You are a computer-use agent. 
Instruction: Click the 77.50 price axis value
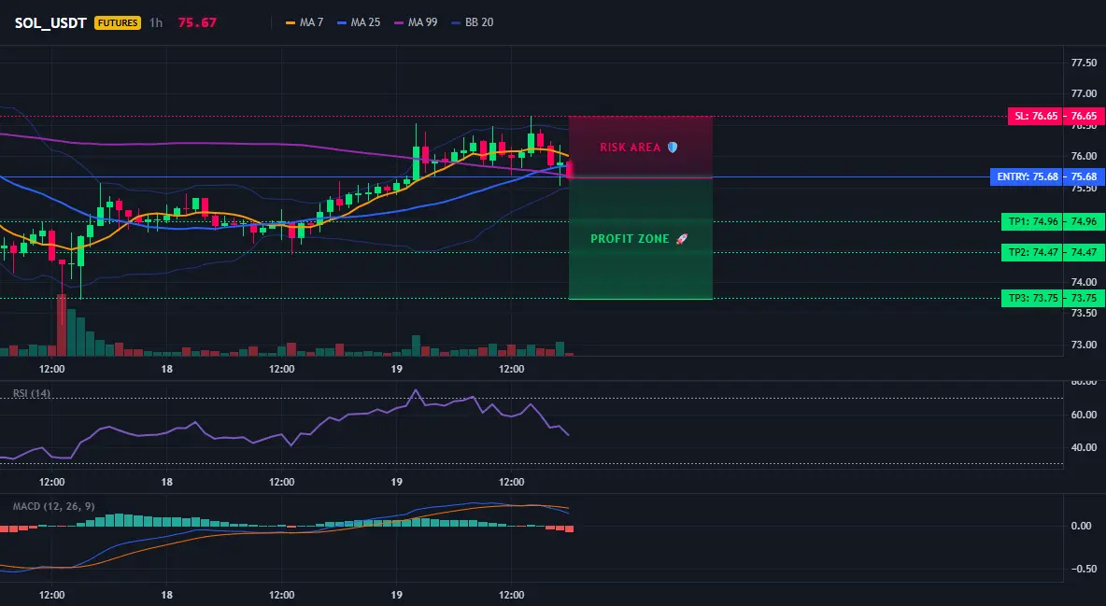[x=1084, y=63]
